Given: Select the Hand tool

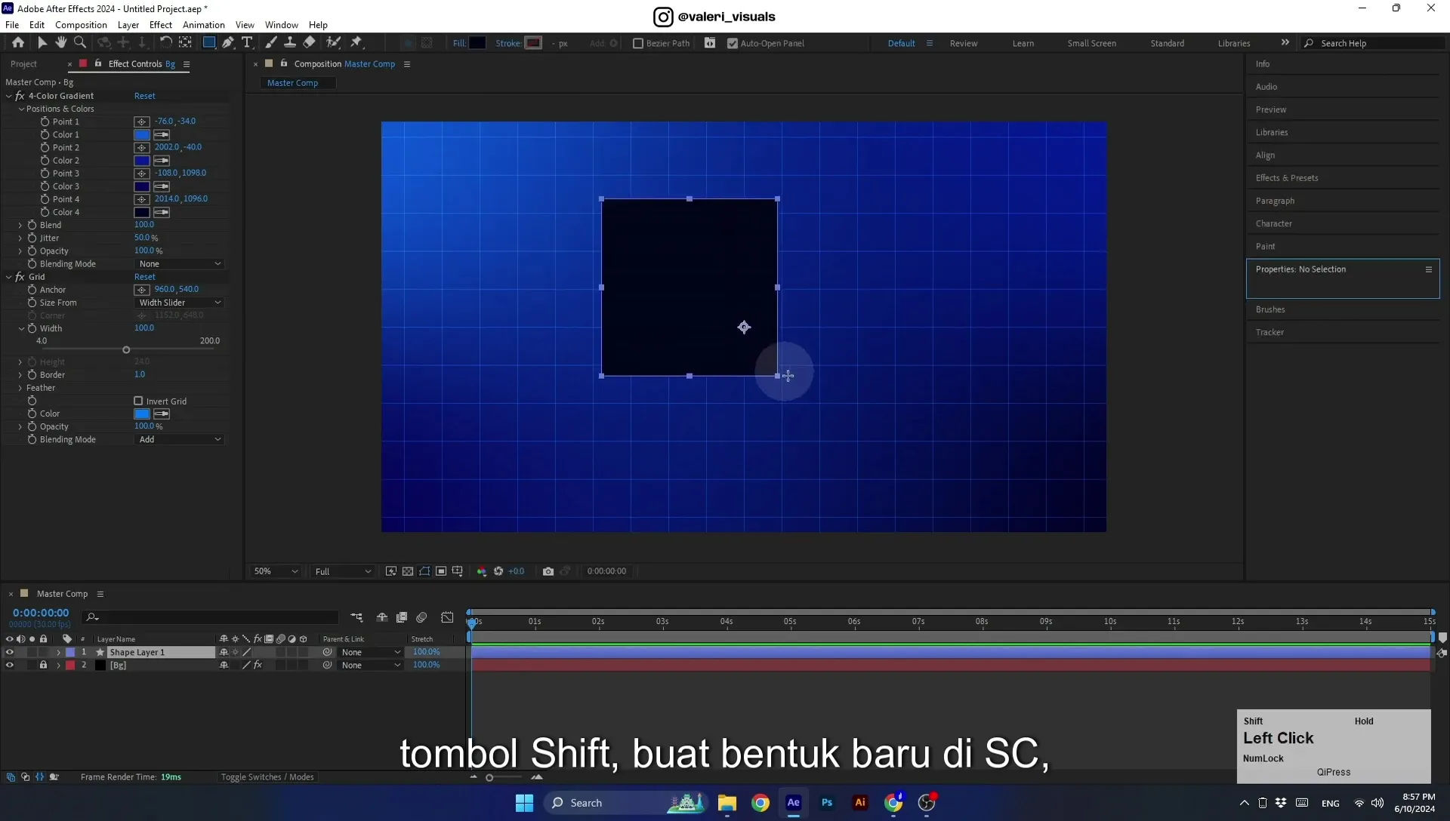Looking at the screenshot, I should coord(61,43).
